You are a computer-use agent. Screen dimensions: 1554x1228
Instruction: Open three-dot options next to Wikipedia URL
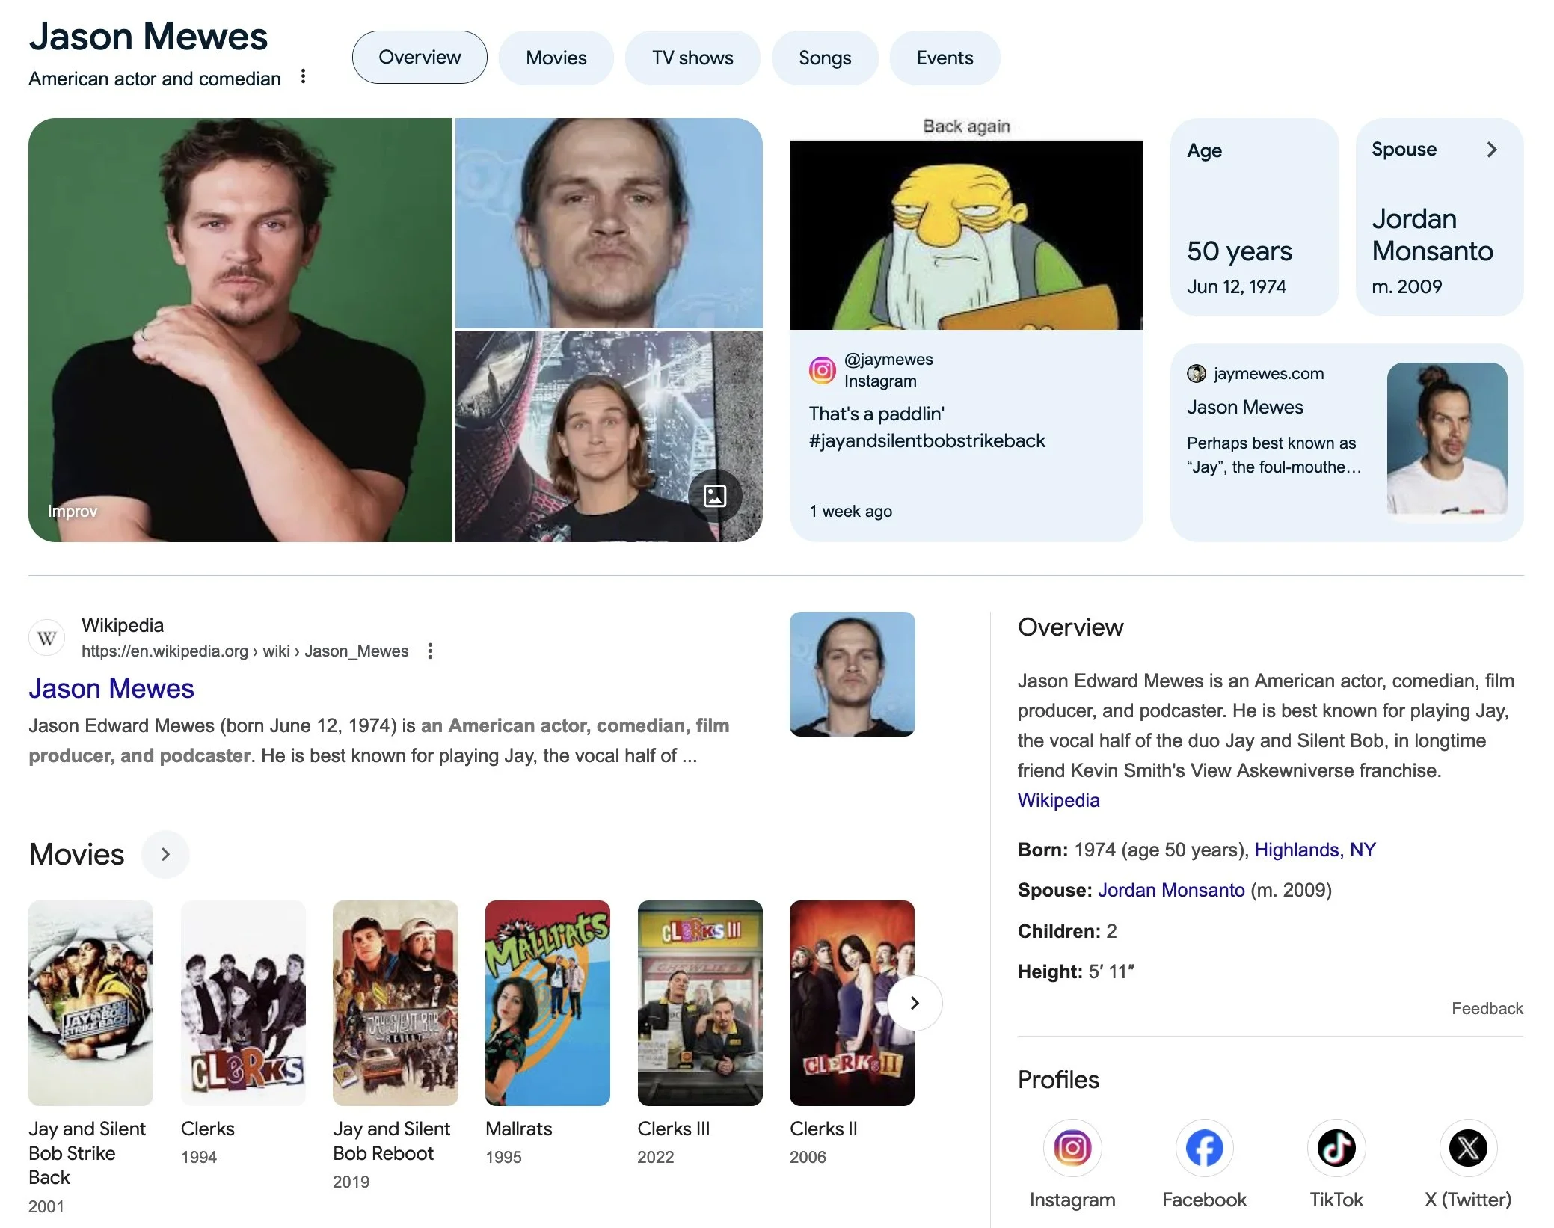click(430, 651)
